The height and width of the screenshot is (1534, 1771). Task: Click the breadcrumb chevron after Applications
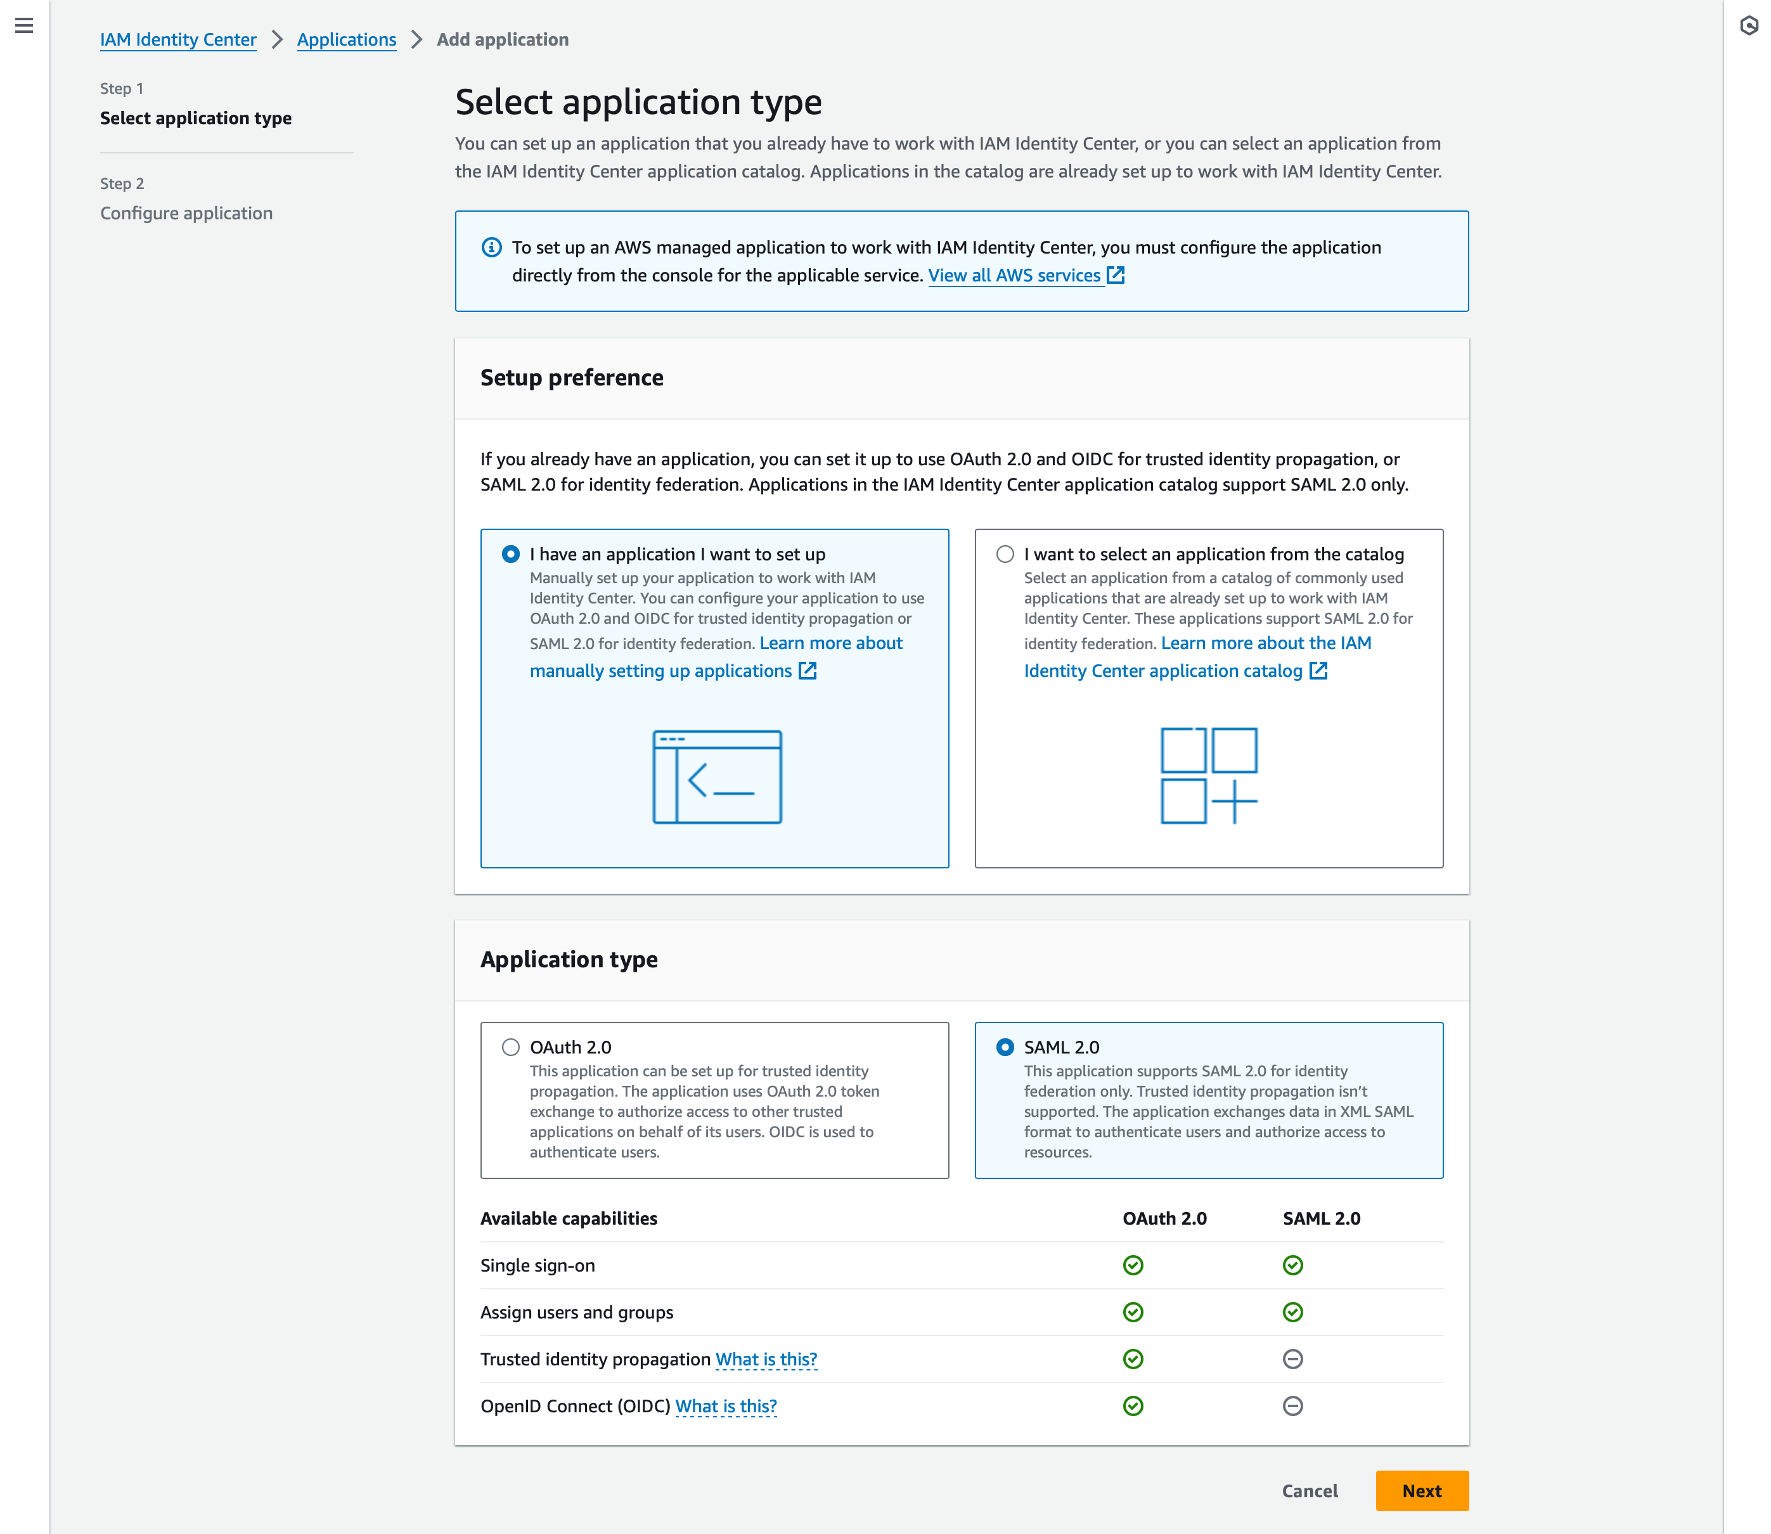[x=417, y=39]
